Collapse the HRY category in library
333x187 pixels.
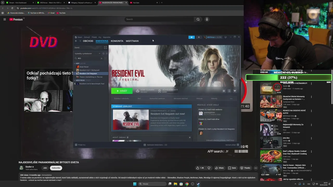(x=75, y=63)
